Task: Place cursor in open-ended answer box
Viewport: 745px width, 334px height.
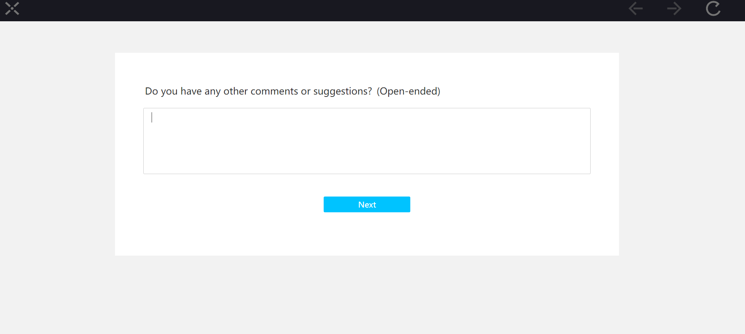Action: coord(367,141)
